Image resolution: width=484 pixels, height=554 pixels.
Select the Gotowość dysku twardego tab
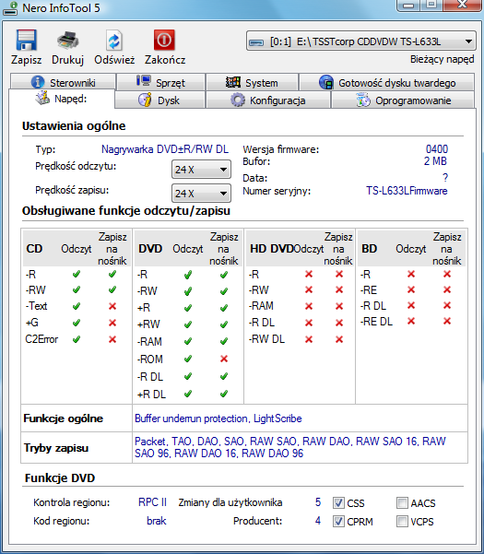pos(387,82)
